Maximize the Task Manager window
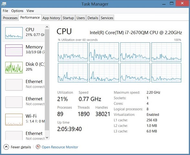This screenshot has height=155, width=190. coord(172,3)
